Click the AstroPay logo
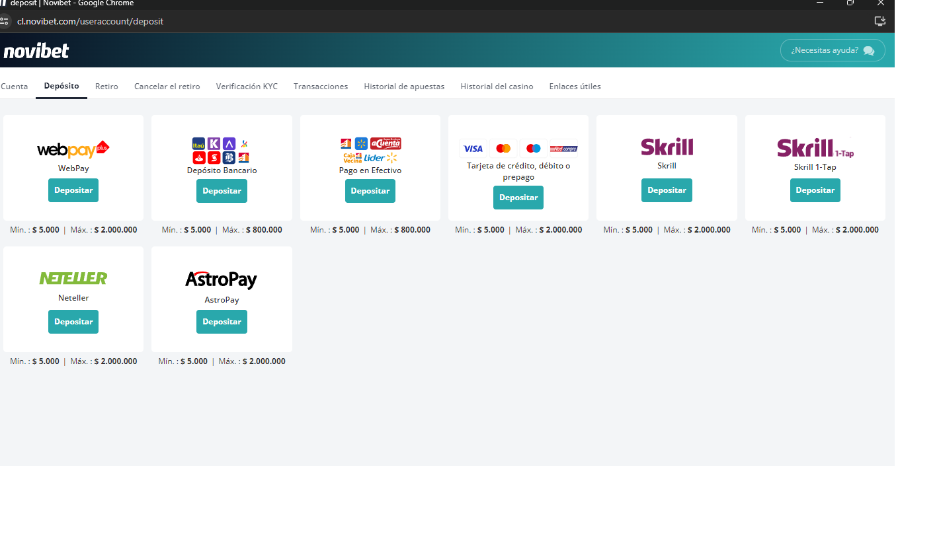939x555 pixels. click(222, 280)
